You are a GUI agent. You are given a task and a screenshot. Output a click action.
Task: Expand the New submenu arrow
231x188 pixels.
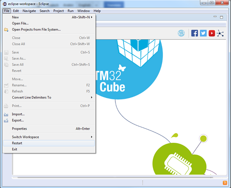tap(92, 17)
